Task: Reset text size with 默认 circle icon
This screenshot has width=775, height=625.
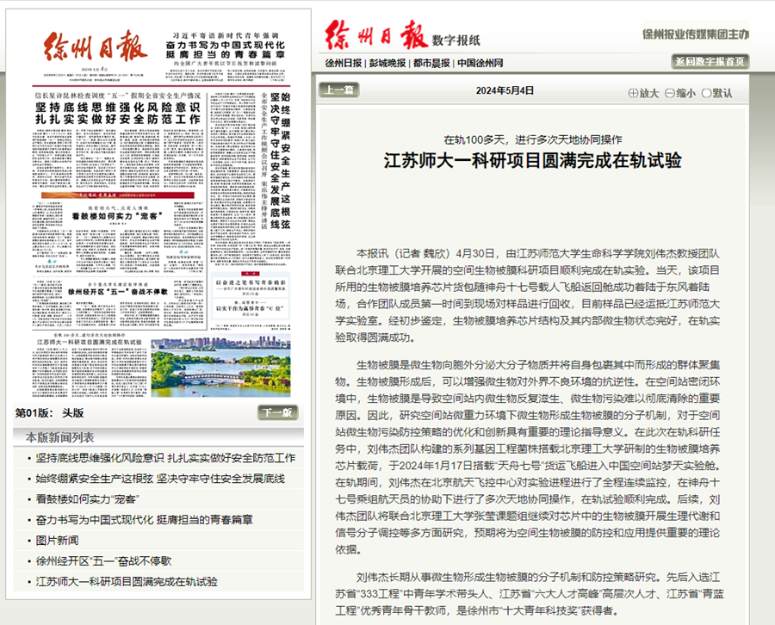Action: (x=707, y=93)
